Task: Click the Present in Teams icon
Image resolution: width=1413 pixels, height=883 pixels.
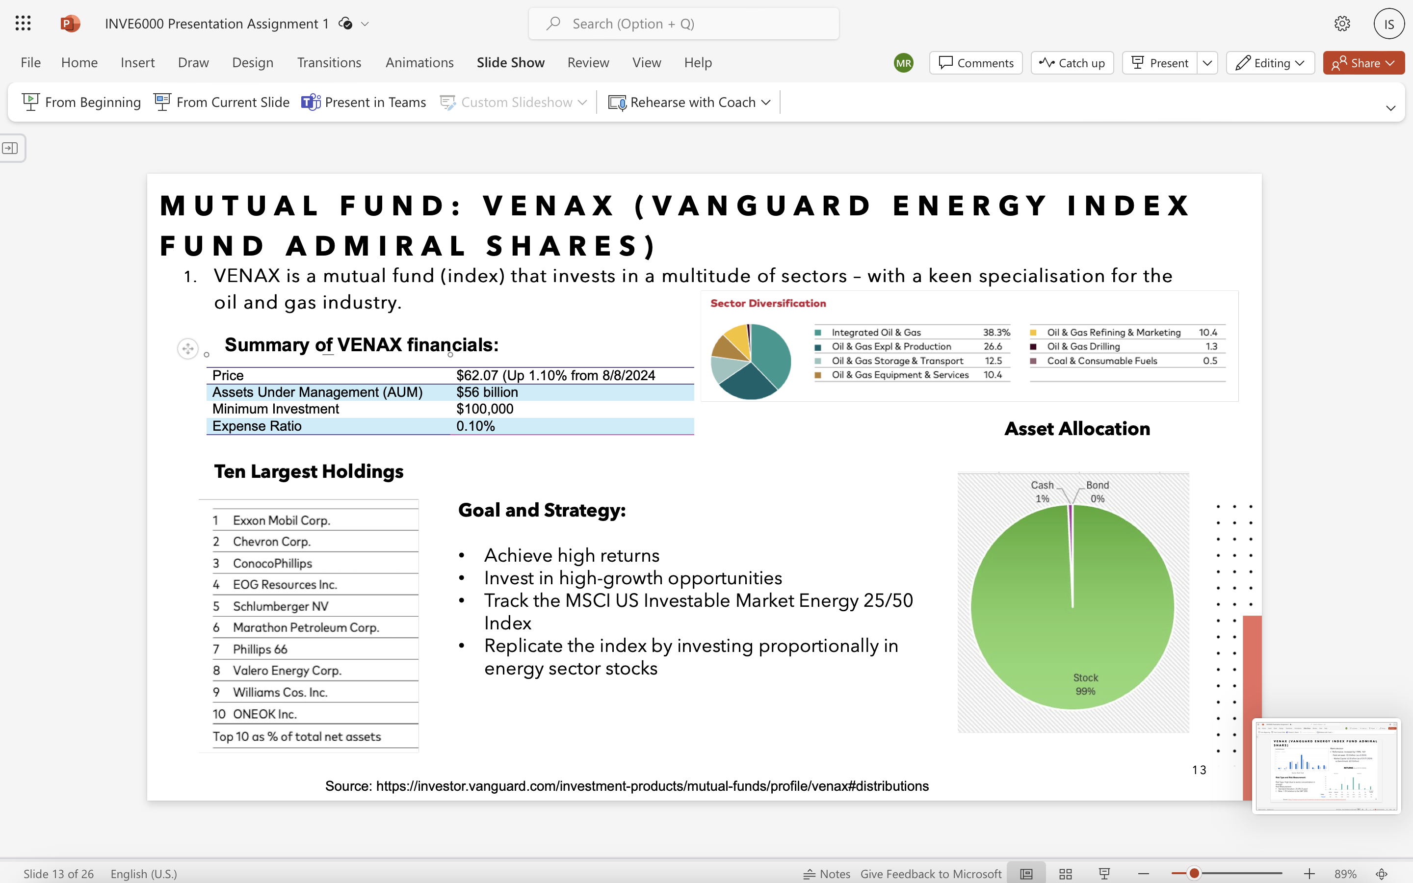Action: [310, 102]
